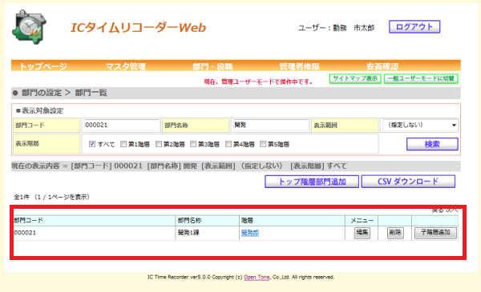481x292 pixels.
Task: Click the 部門名称 column header
Action: click(208, 220)
